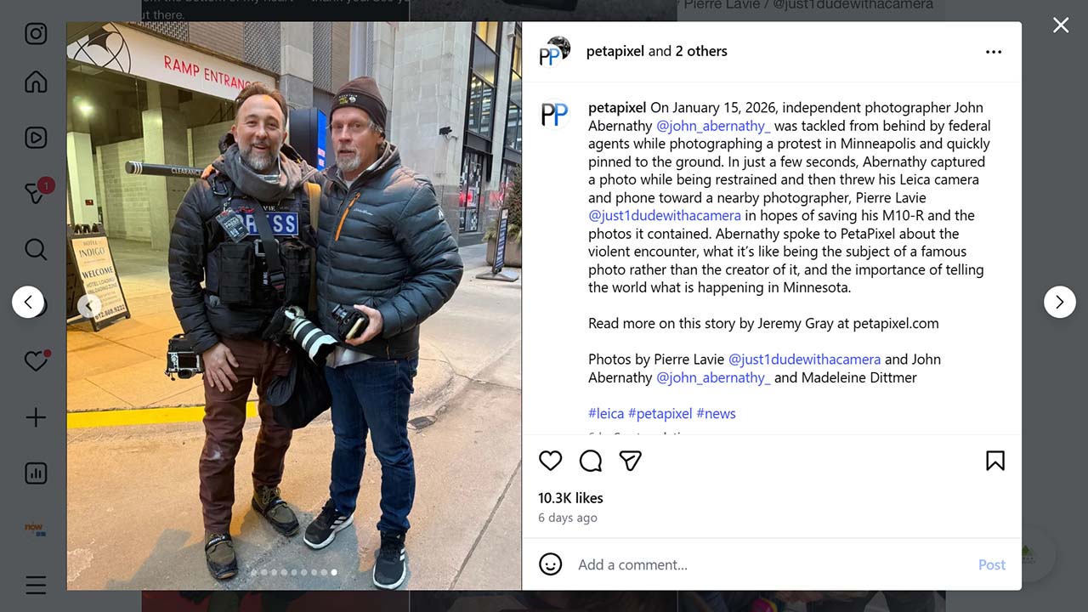The width and height of the screenshot is (1088, 612).
Task: Open more options three-dot menu
Action: coord(994,52)
